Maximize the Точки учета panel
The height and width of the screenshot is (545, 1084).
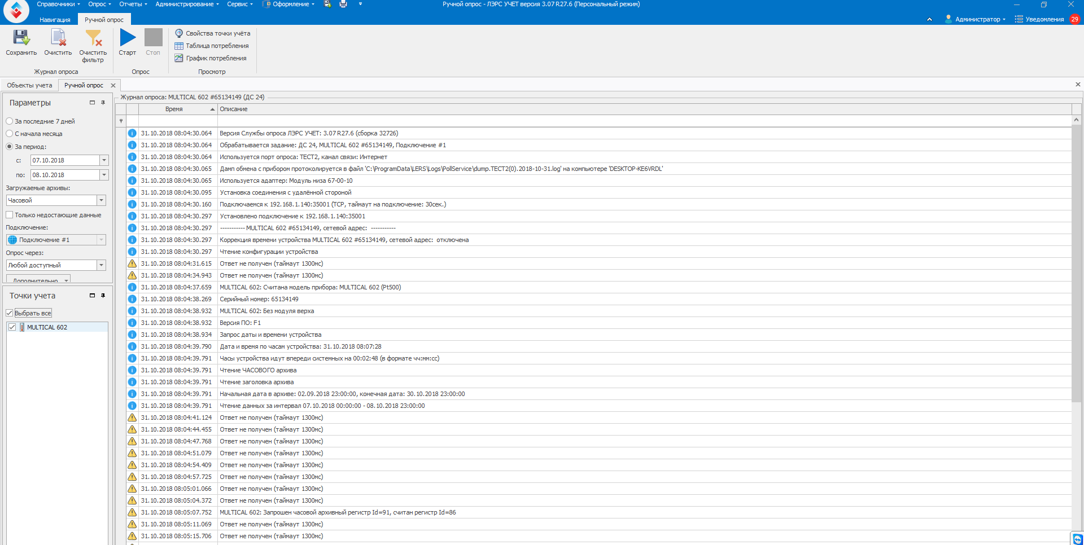tap(92, 296)
